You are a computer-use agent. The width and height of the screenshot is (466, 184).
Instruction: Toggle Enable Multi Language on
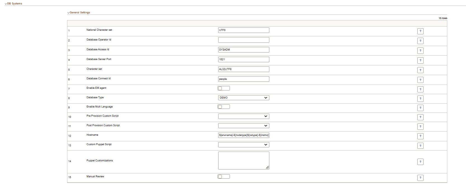[x=224, y=106]
